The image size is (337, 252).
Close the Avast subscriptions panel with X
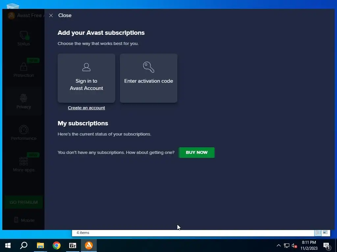pyautogui.click(x=51, y=15)
